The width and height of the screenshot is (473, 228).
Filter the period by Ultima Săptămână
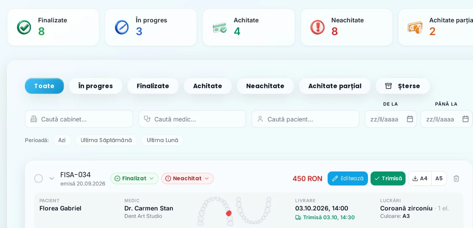[x=106, y=140]
